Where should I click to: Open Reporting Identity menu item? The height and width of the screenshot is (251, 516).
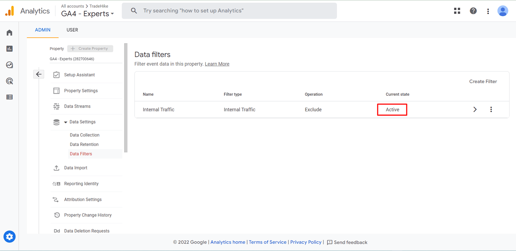[x=81, y=184]
